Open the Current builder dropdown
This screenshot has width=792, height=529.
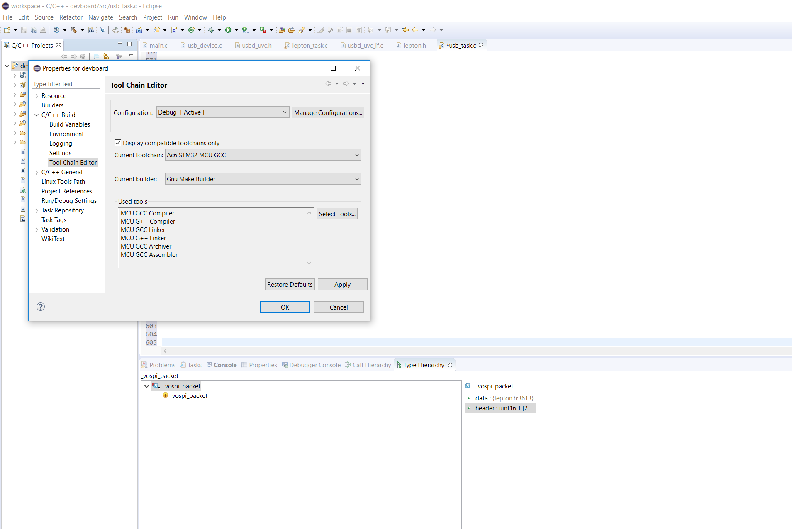click(x=263, y=179)
